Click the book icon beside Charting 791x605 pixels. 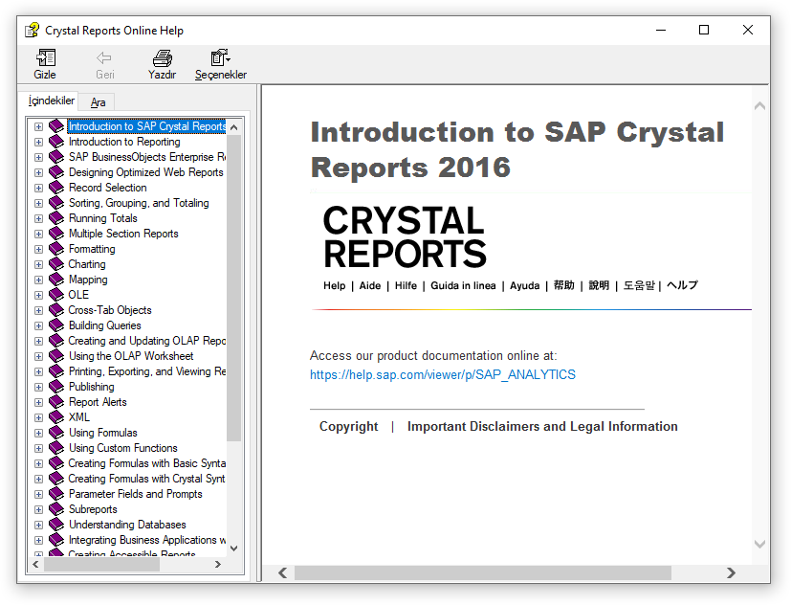pos(56,264)
